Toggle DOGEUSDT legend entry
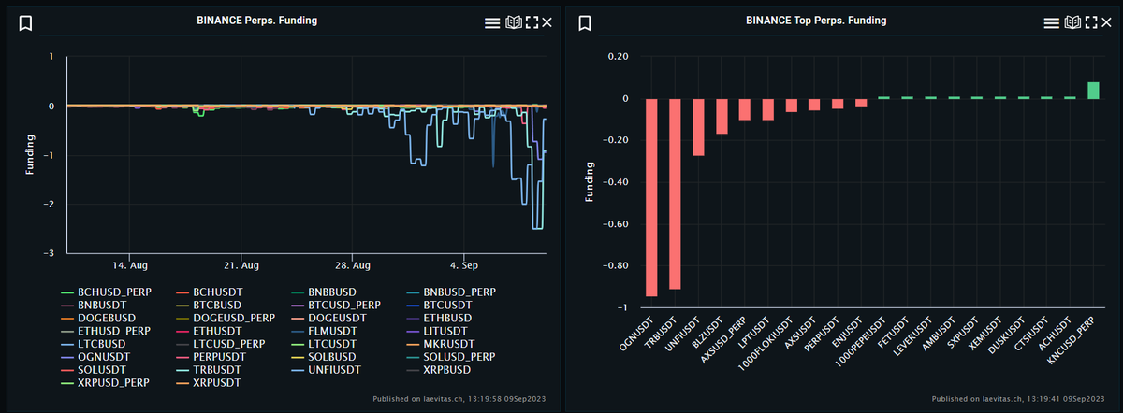The height and width of the screenshot is (413, 1123). (328, 318)
